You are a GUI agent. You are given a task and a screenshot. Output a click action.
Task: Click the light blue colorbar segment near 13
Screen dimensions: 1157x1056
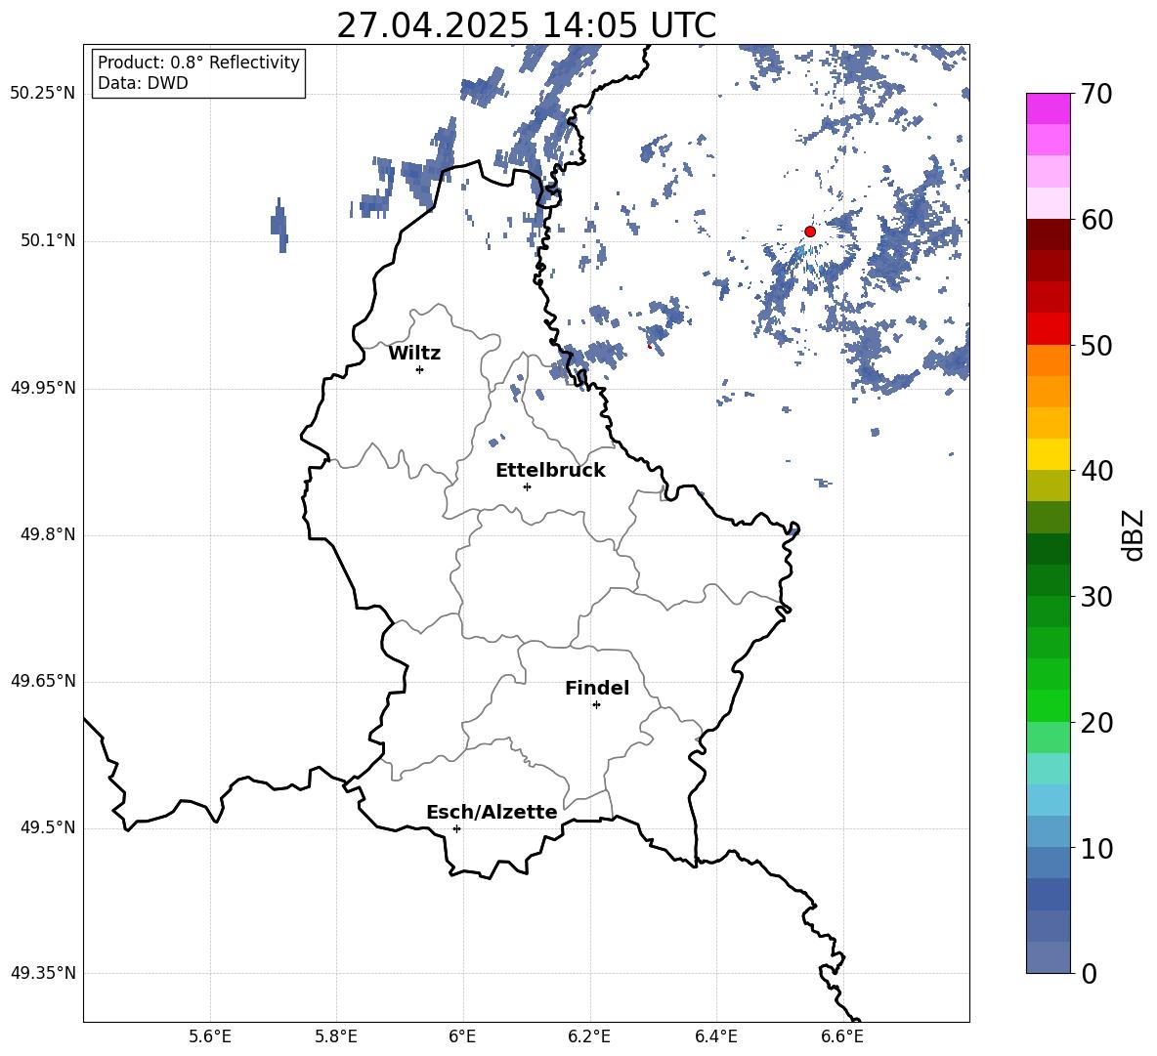coord(1048,800)
